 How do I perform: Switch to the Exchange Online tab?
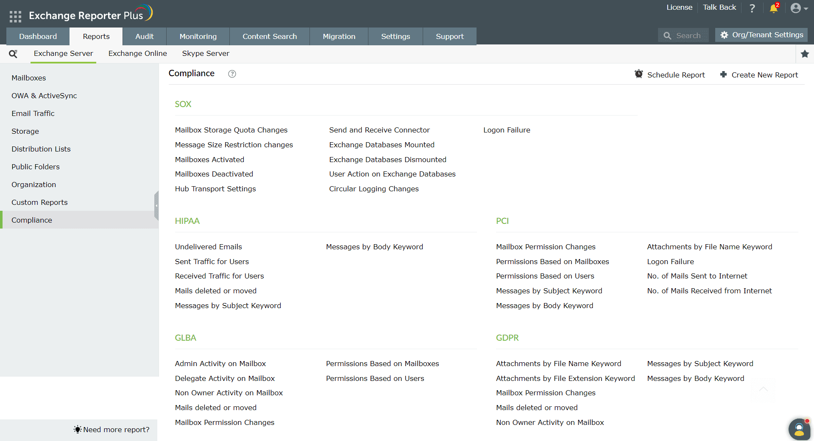pyautogui.click(x=137, y=53)
